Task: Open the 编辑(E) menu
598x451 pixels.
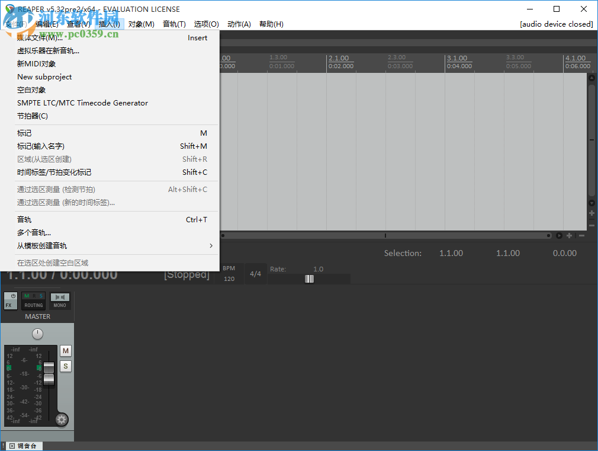Action: (47, 24)
